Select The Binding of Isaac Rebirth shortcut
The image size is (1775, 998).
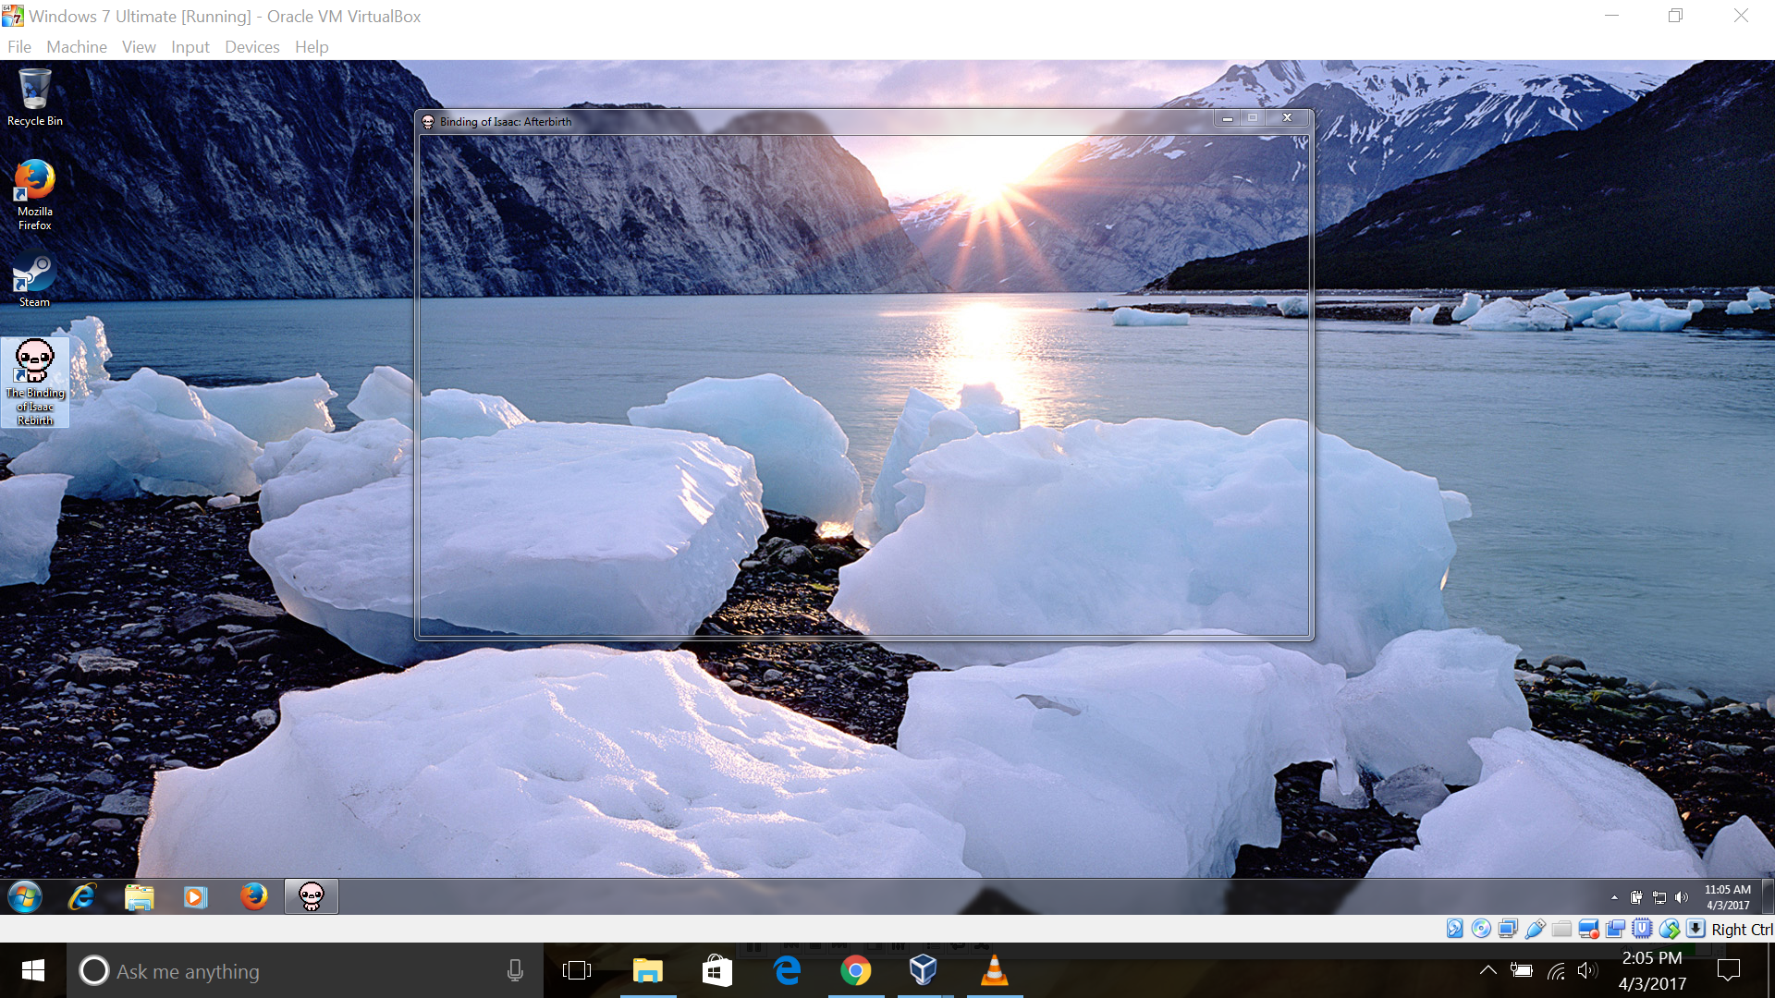click(35, 383)
